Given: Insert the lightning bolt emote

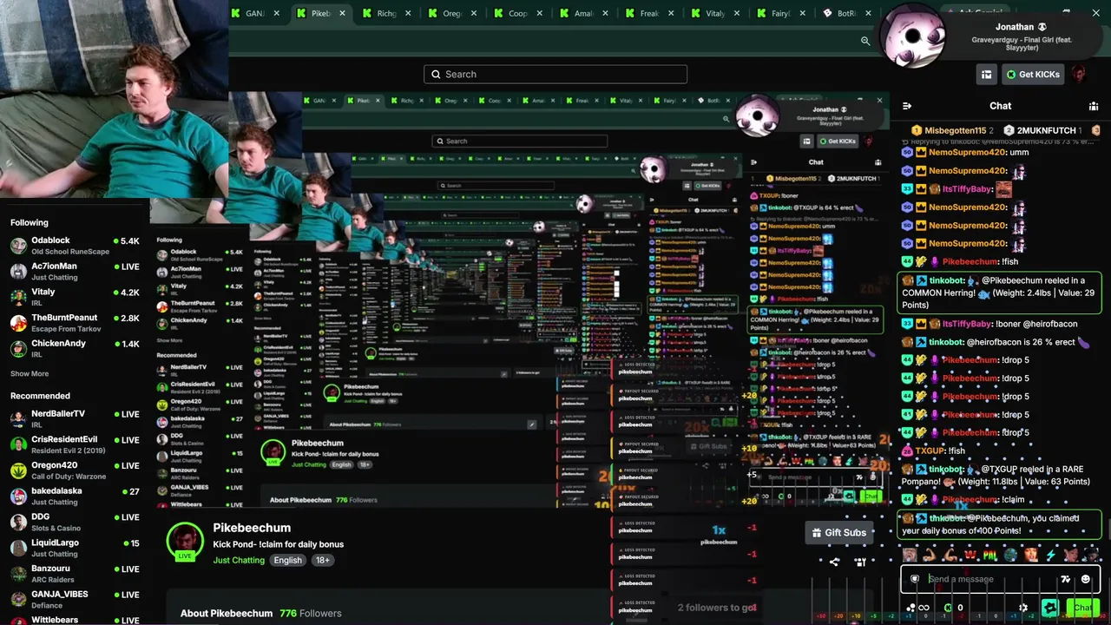Looking at the screenshot, I should point(1051,555).
